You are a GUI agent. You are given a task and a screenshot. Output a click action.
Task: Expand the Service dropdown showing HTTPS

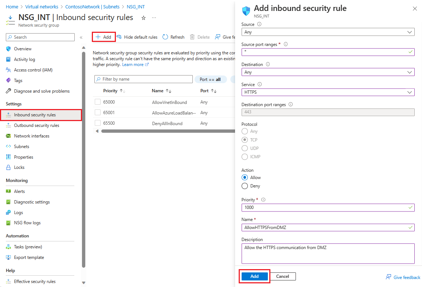click(x=327, y=92)
